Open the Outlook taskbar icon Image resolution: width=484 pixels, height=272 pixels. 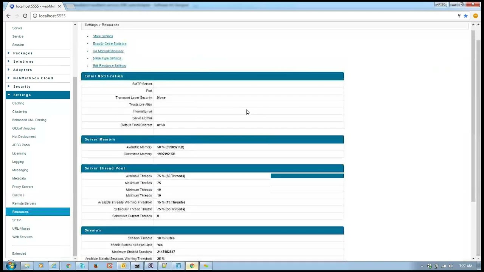tap(123, 266)
